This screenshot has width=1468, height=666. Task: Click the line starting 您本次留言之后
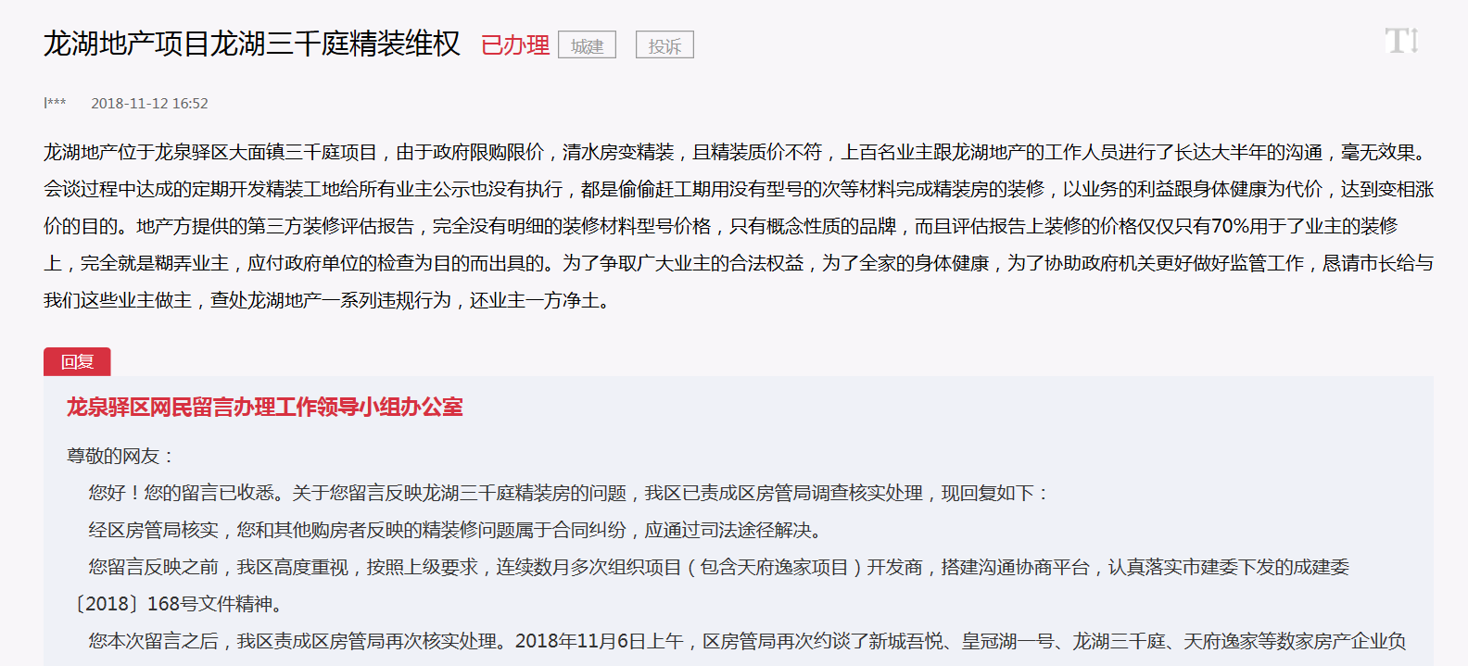pyautogui.click(x=747, y=641)
